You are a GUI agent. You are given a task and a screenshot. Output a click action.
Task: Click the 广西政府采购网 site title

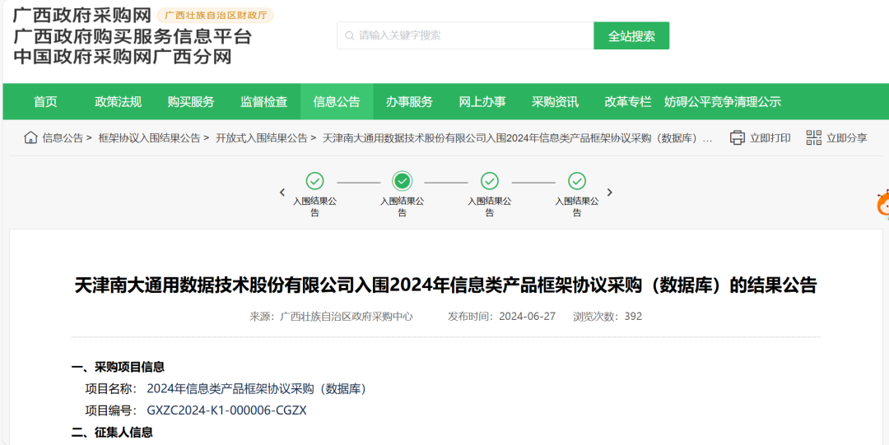(82, 16)
